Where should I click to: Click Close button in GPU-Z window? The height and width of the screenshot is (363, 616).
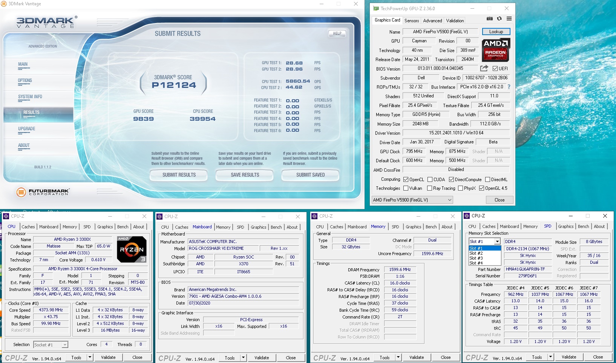pyautogui.click(x=500, y=200)
